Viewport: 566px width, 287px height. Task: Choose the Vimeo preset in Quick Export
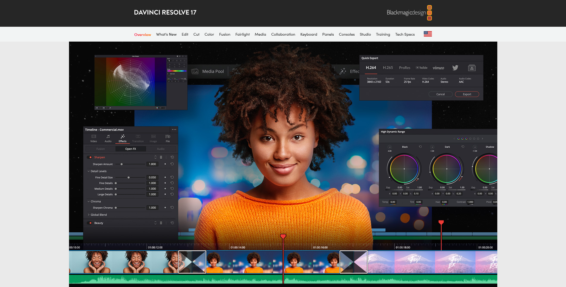pyautogui.click(x=438, y=68)
